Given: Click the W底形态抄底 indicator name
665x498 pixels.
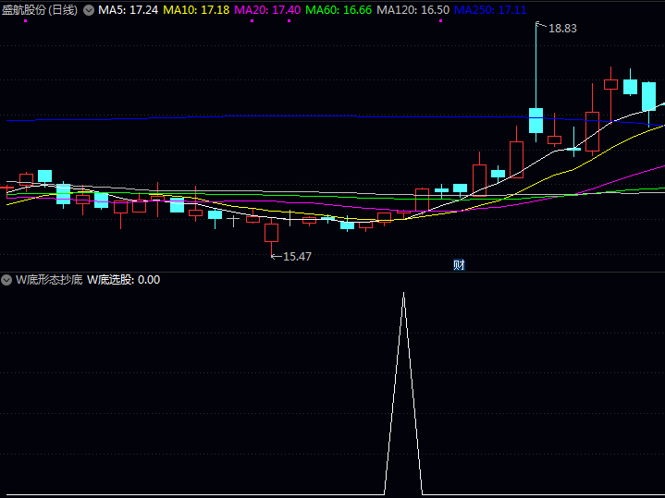Looking at the screenshot, I should tap(49, 279).
